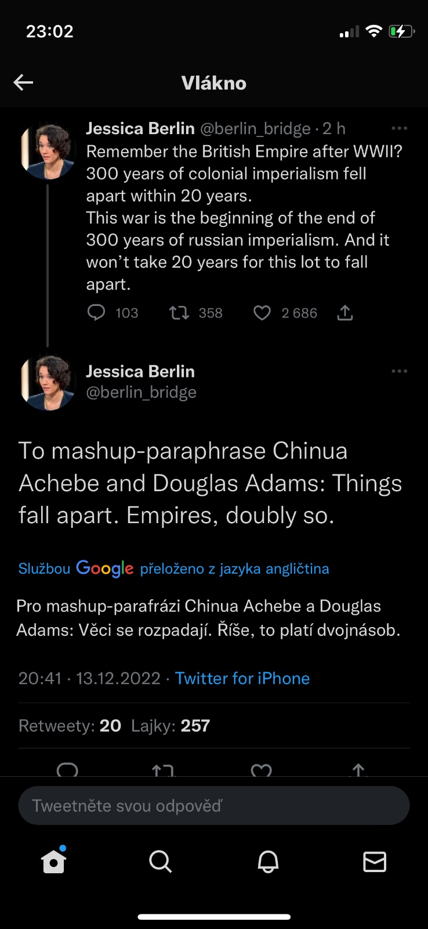Tap the reply field 'Tweetněte svou odpověď'
This screenshot has width=428, height=929.
click(x=214, y=805)
